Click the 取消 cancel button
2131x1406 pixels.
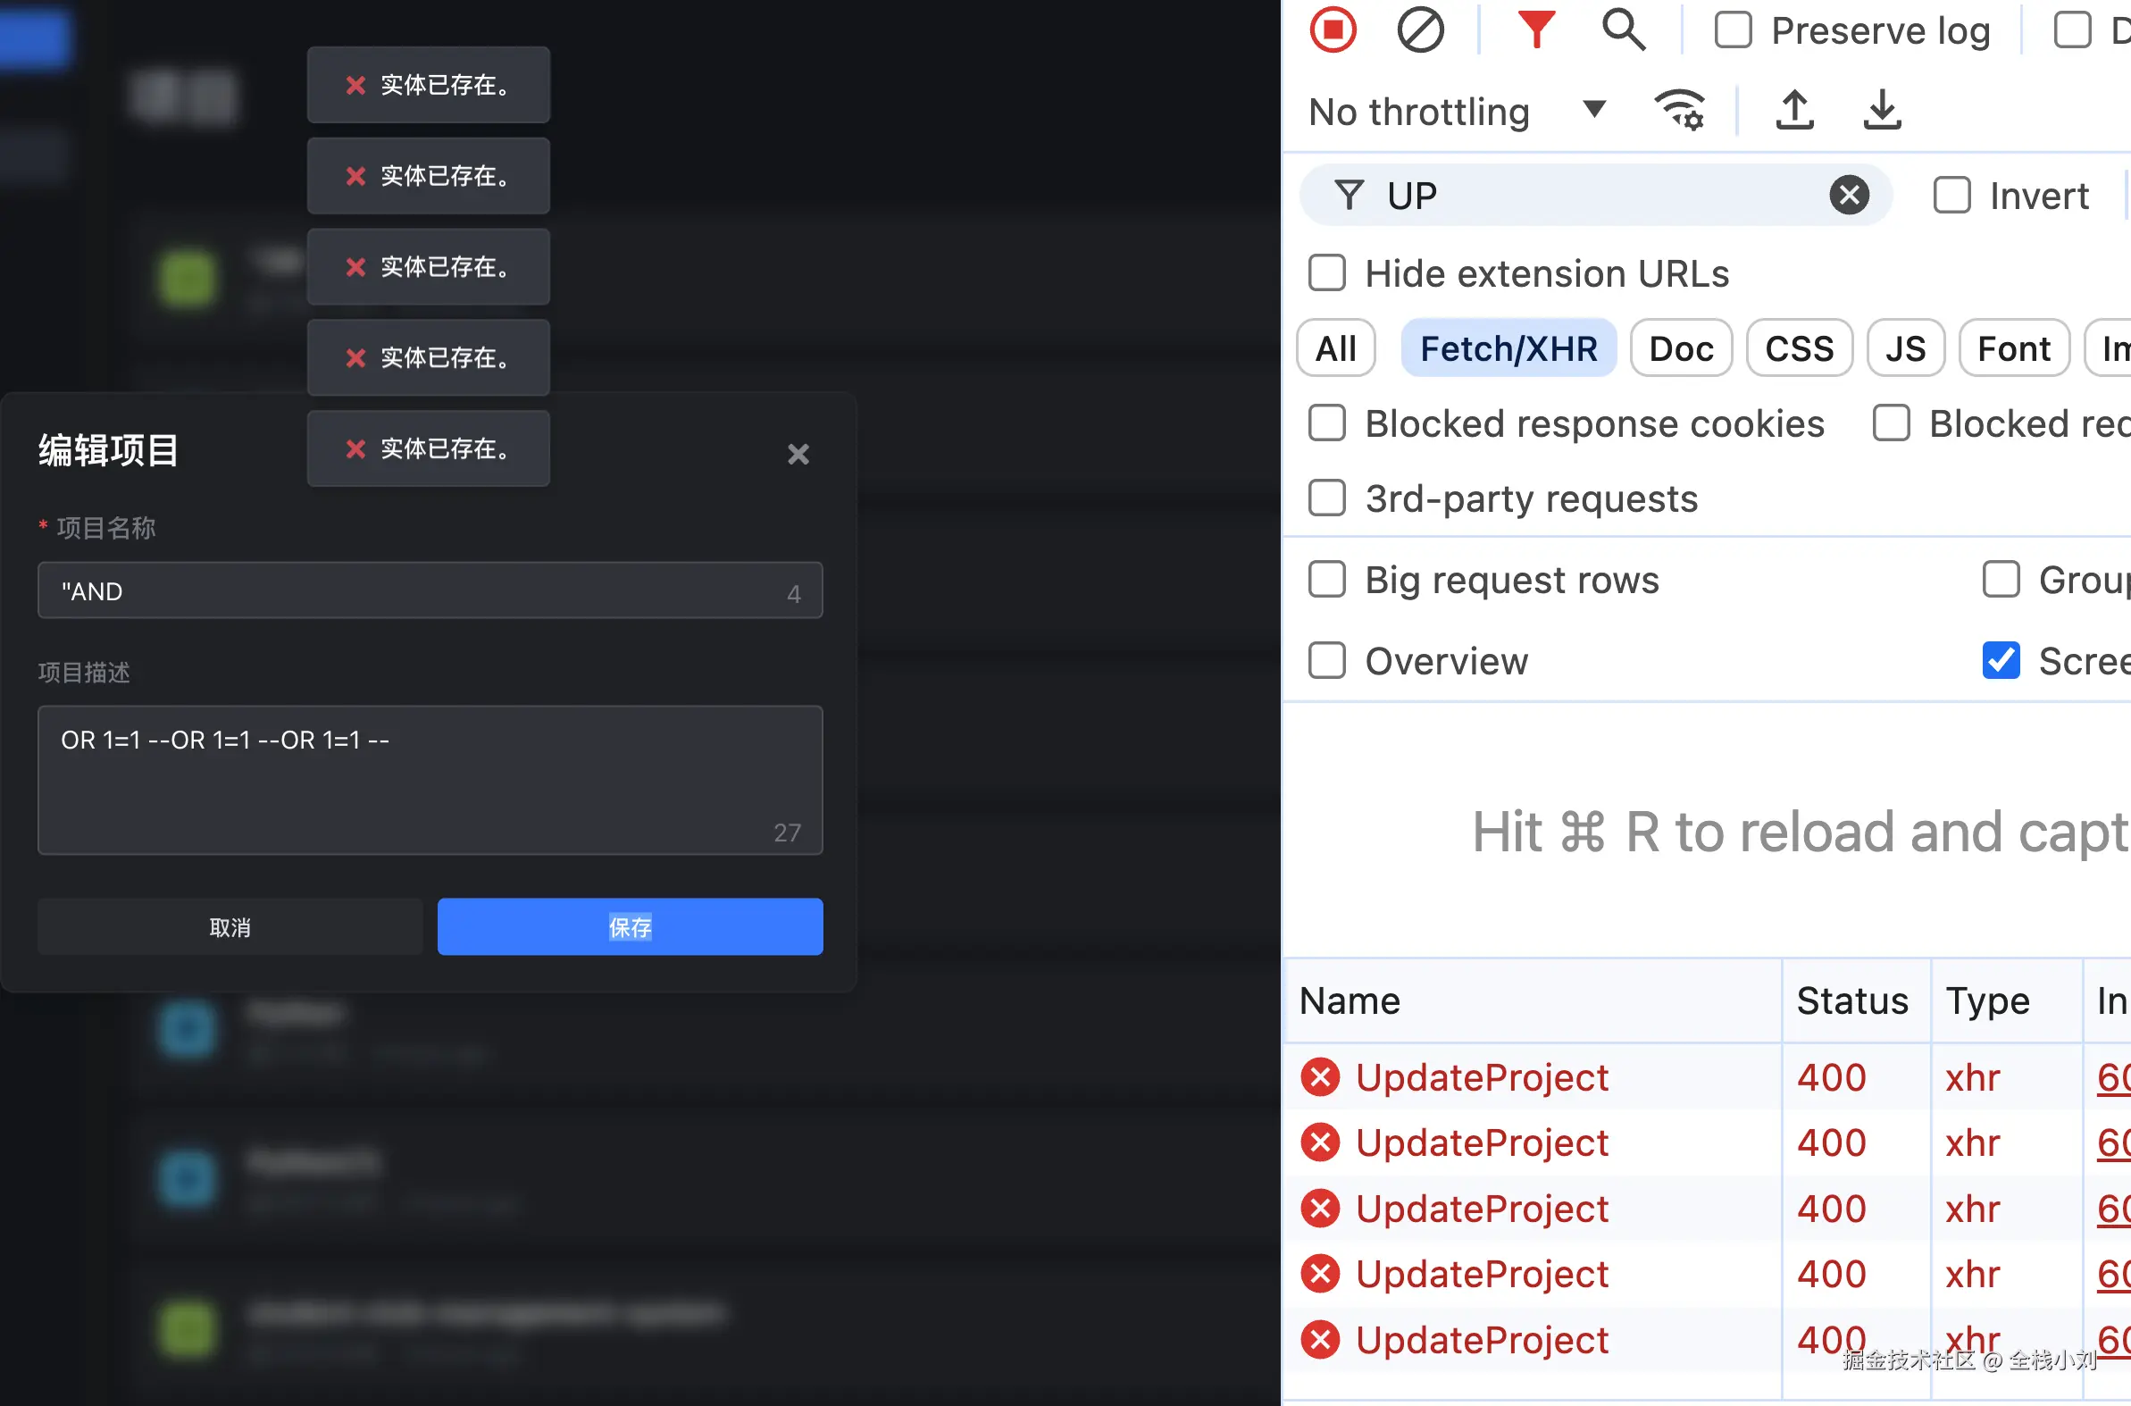(x=230, y=927)
